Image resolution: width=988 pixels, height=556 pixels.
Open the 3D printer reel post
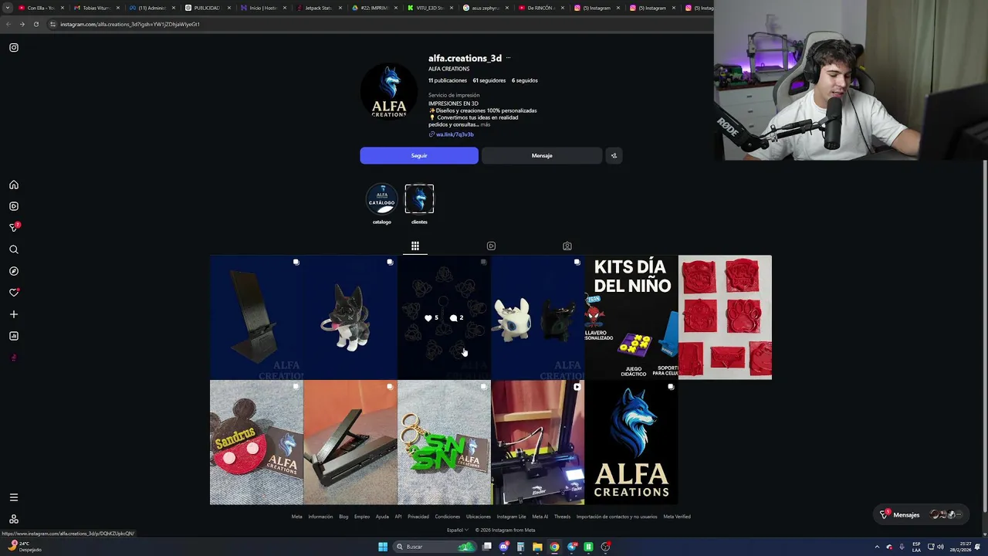tap(538, 442)
